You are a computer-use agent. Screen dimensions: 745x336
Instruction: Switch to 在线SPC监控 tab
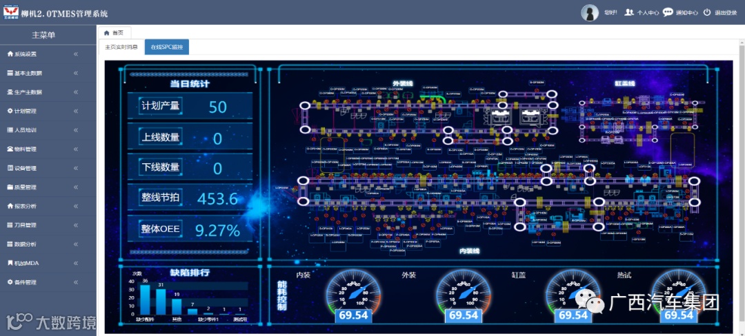pos(167,47)
